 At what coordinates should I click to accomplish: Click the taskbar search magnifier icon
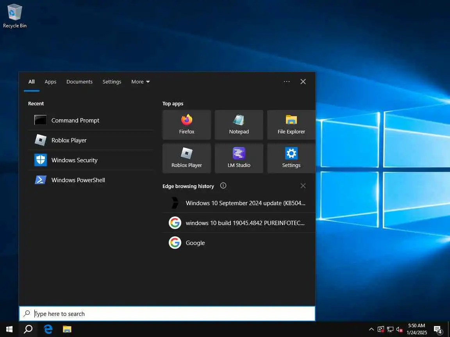(x=28, y=329)
